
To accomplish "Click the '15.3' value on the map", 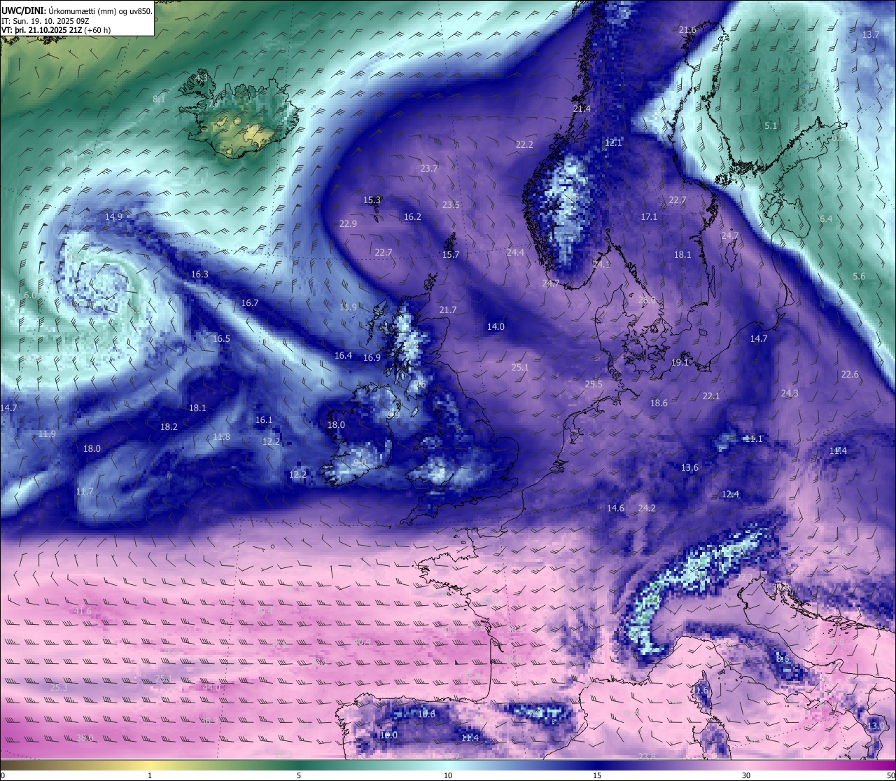I will click(x=372, y=200).
